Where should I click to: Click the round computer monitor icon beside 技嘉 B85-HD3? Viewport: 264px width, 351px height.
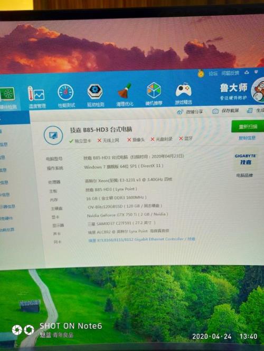point(53,135)
